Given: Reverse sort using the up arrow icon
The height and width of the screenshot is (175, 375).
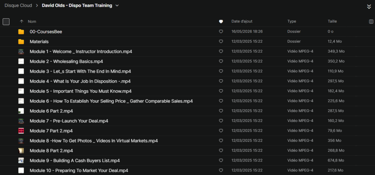Looking at the screenshot, I should tap(22, 22).
